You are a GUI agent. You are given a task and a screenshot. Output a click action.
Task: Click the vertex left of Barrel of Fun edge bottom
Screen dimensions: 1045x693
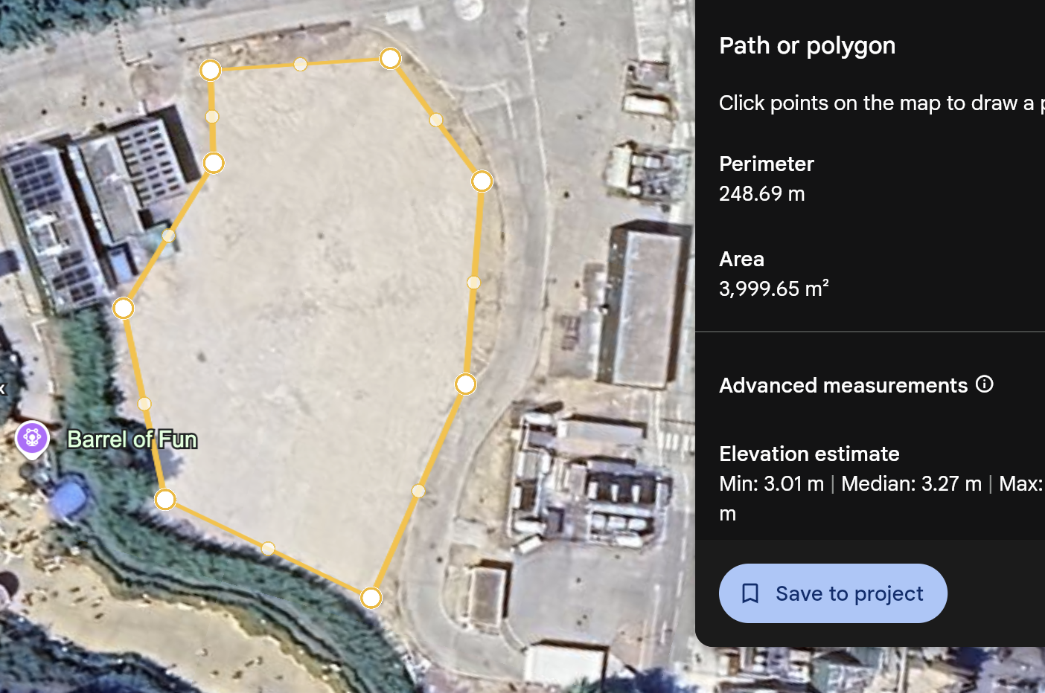click(x=165, y=500)
